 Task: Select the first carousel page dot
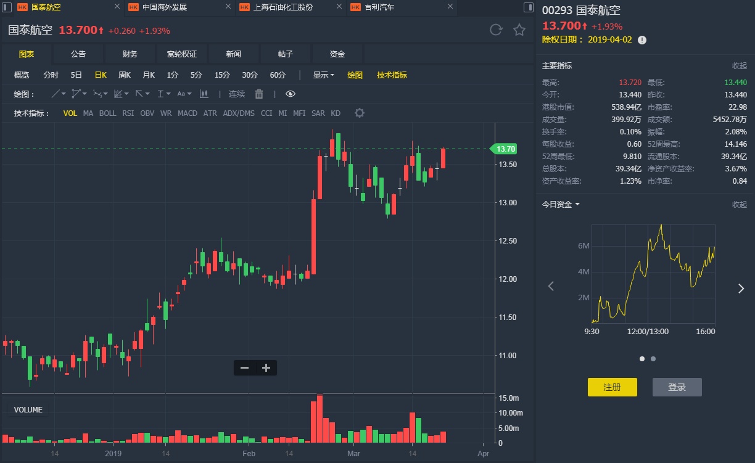(x=642, y=358)
